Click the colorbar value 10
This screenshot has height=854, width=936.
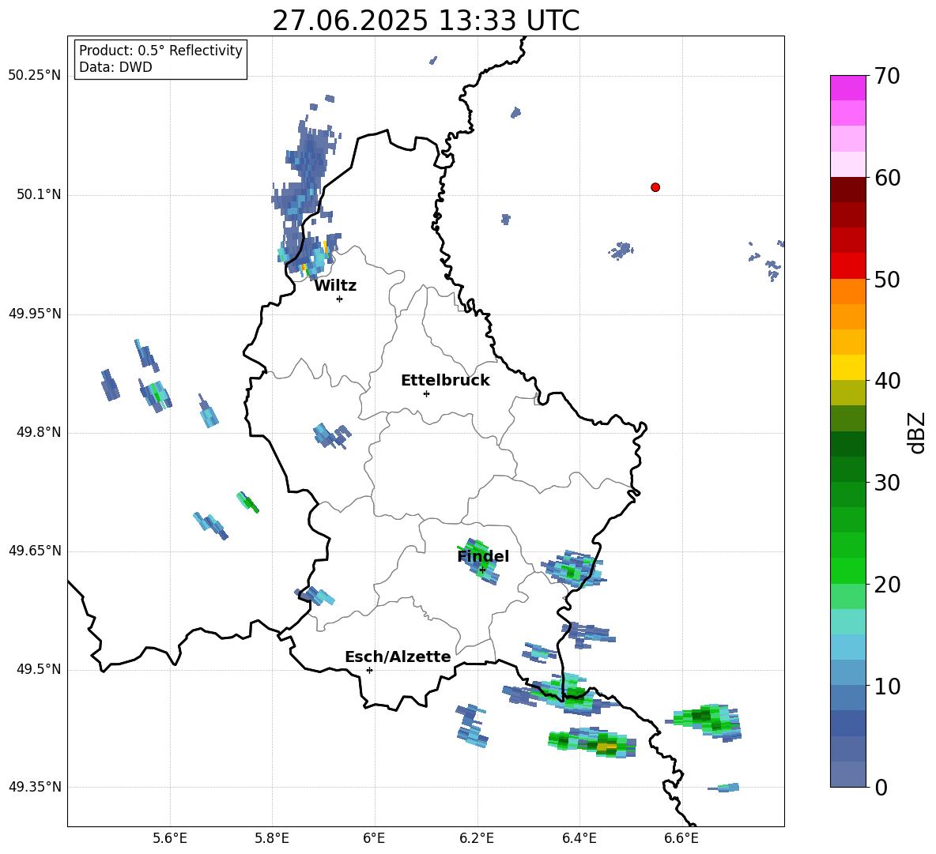point(887,687)
